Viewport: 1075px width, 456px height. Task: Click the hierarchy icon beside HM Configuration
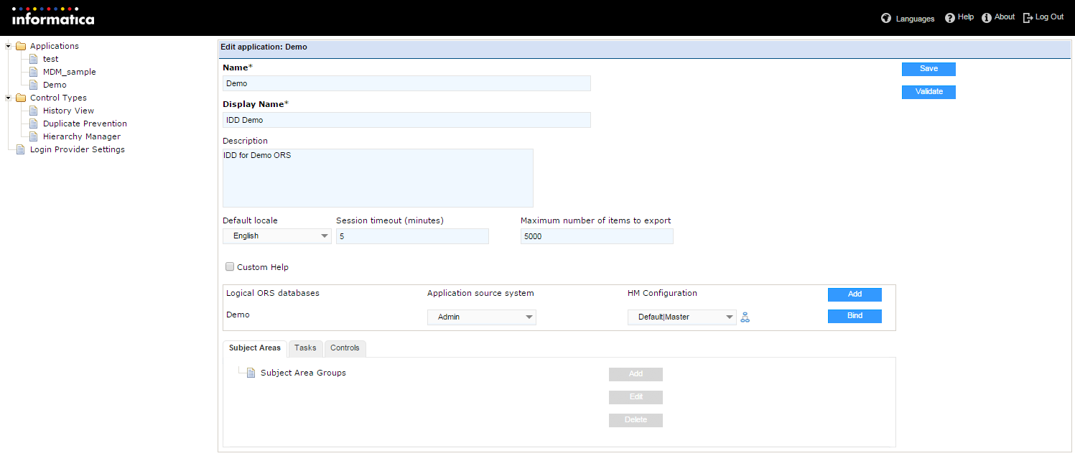click(x=745, y=317)
